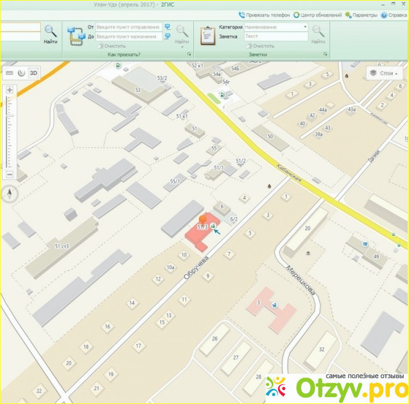Click the clipboard notes icon

207,35
